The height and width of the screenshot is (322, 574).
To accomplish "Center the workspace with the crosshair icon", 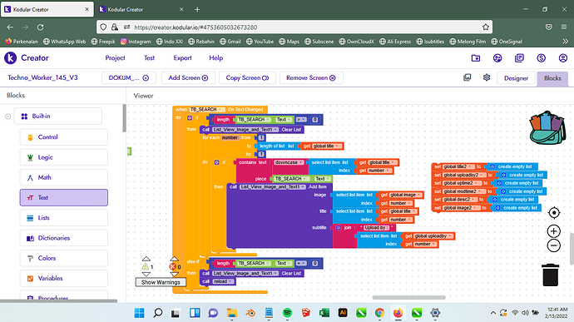I will (554, 213).
